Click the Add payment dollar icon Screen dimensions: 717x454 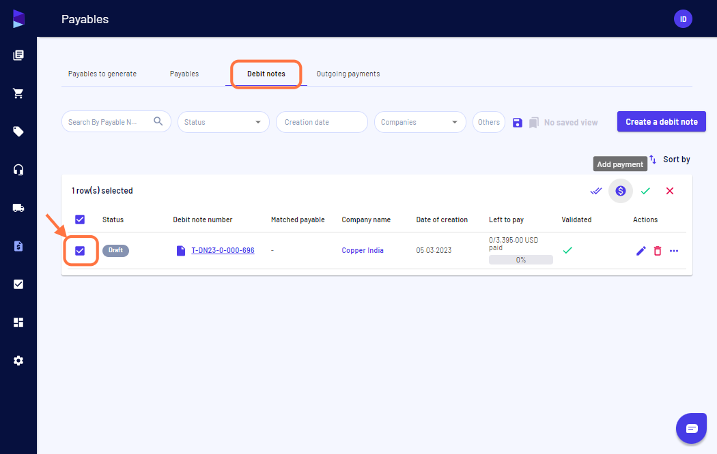(621, 191)
